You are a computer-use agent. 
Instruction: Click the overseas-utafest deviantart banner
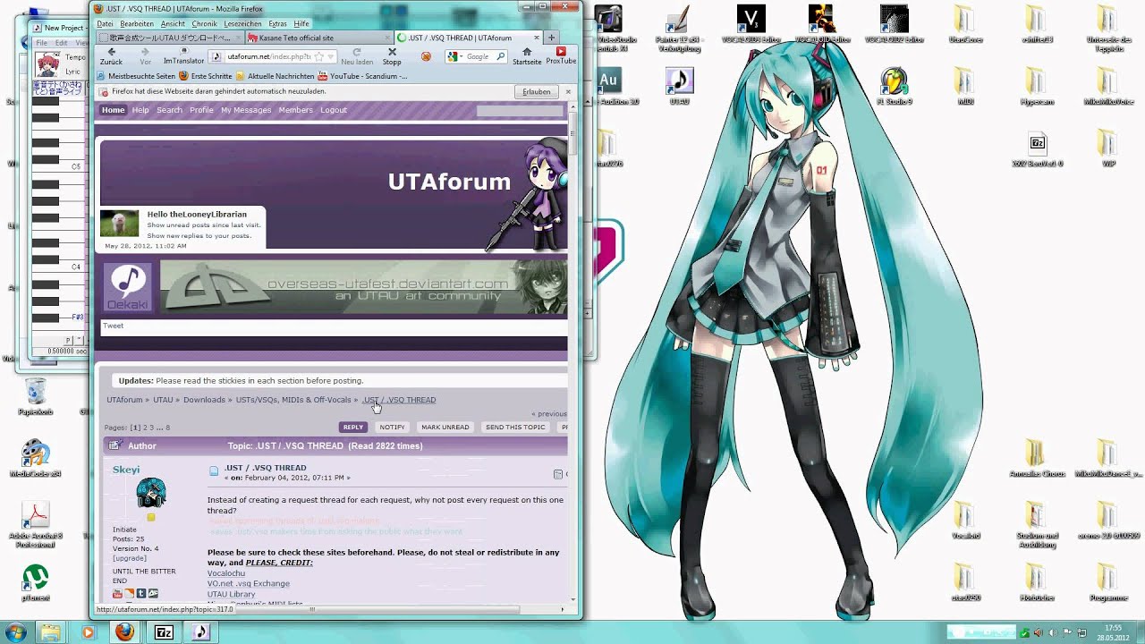click(363, 286)
